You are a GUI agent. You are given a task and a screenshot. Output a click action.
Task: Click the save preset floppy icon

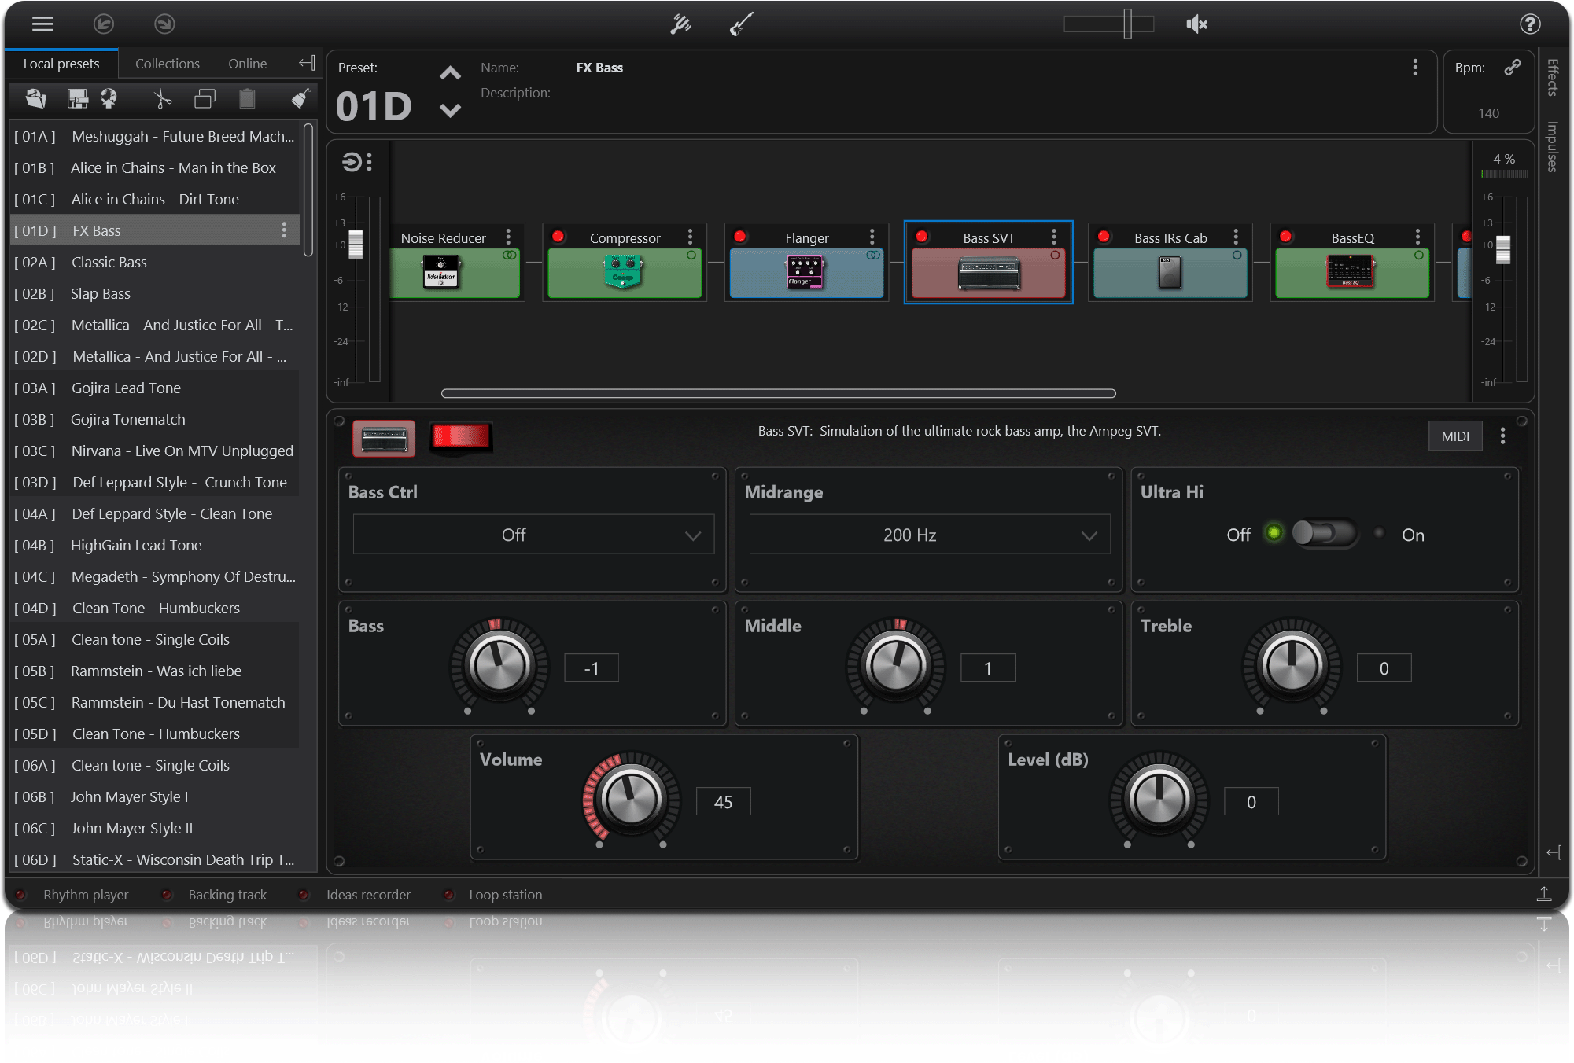pos(77,99)
